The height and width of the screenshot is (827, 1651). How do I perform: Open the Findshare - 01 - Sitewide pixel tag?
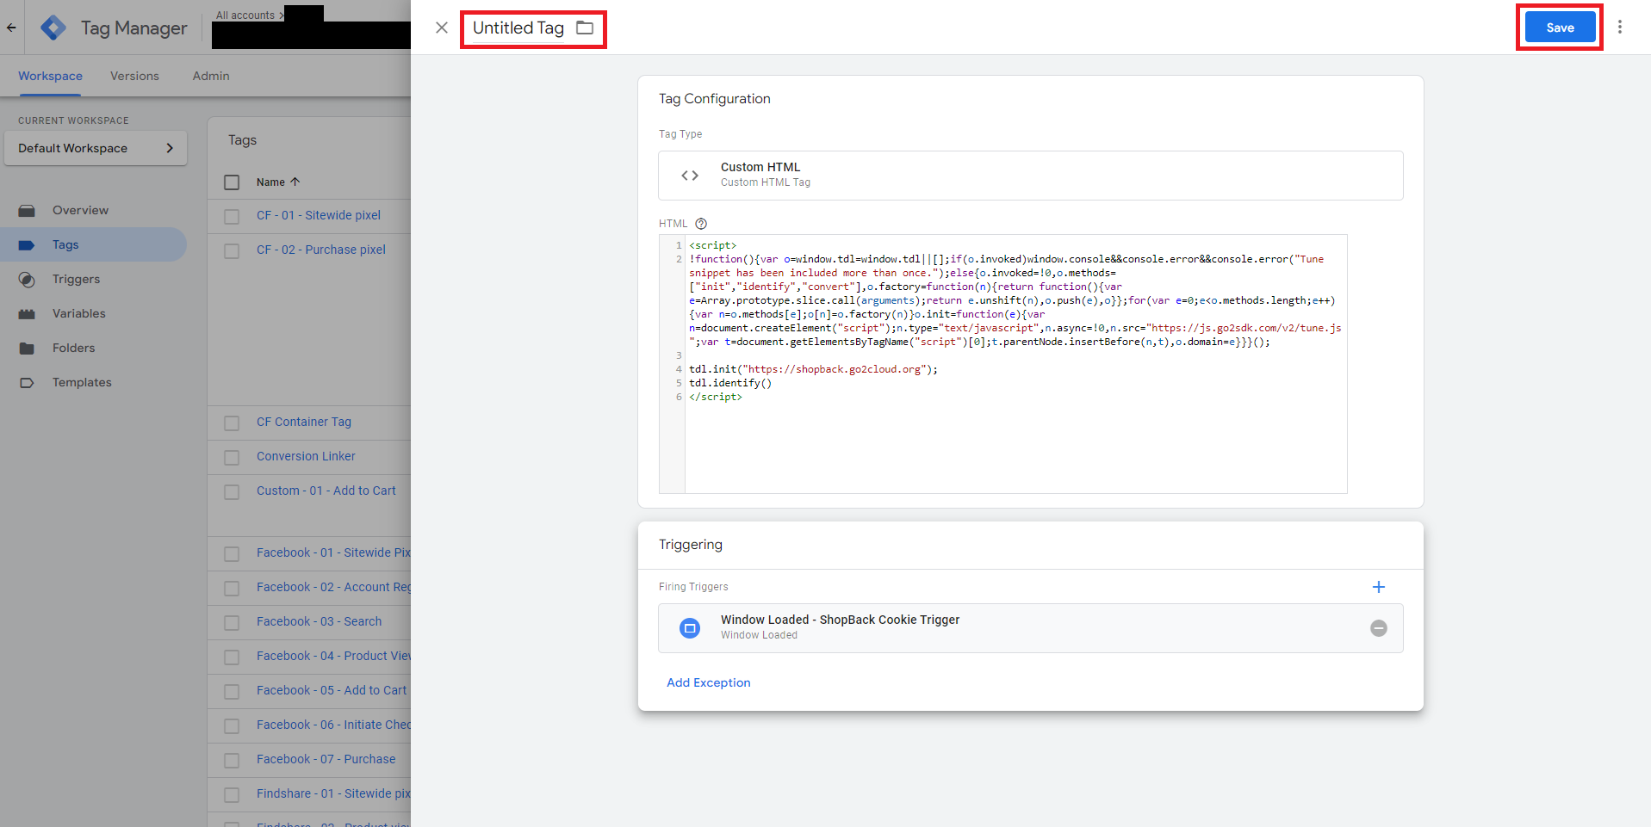point(333,793)
